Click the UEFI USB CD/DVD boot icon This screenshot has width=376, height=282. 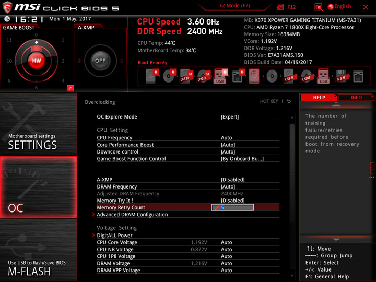coord(204,76)
